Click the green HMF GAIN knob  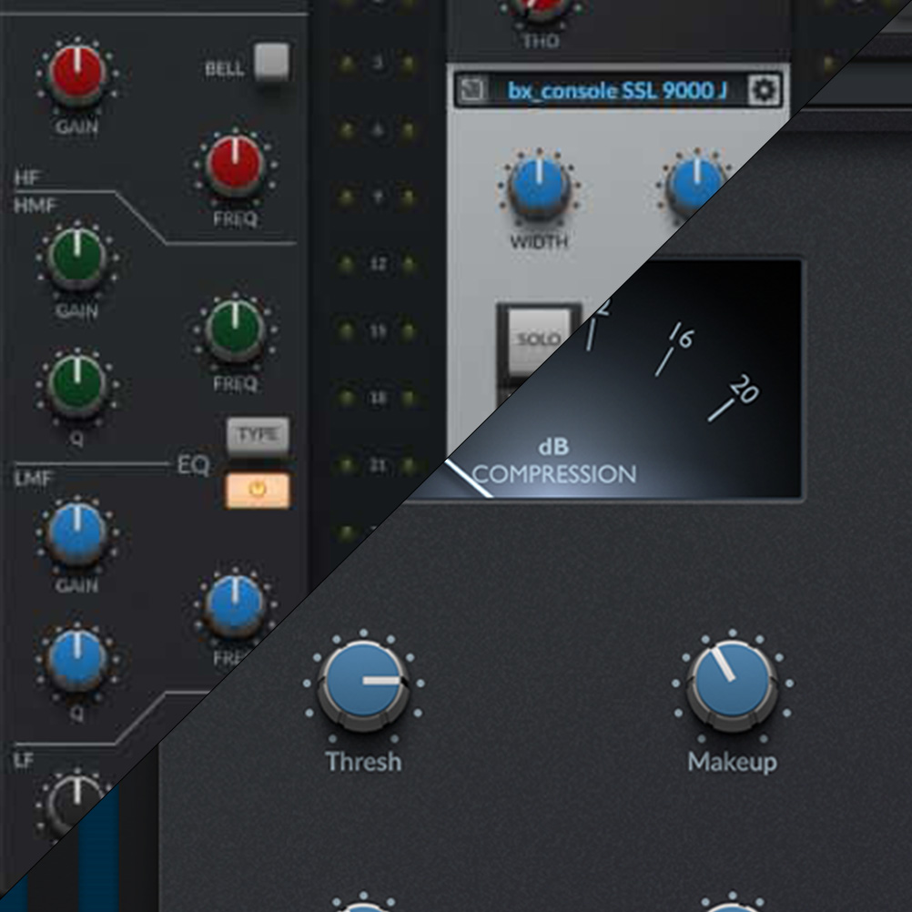(x=77, y=257)
